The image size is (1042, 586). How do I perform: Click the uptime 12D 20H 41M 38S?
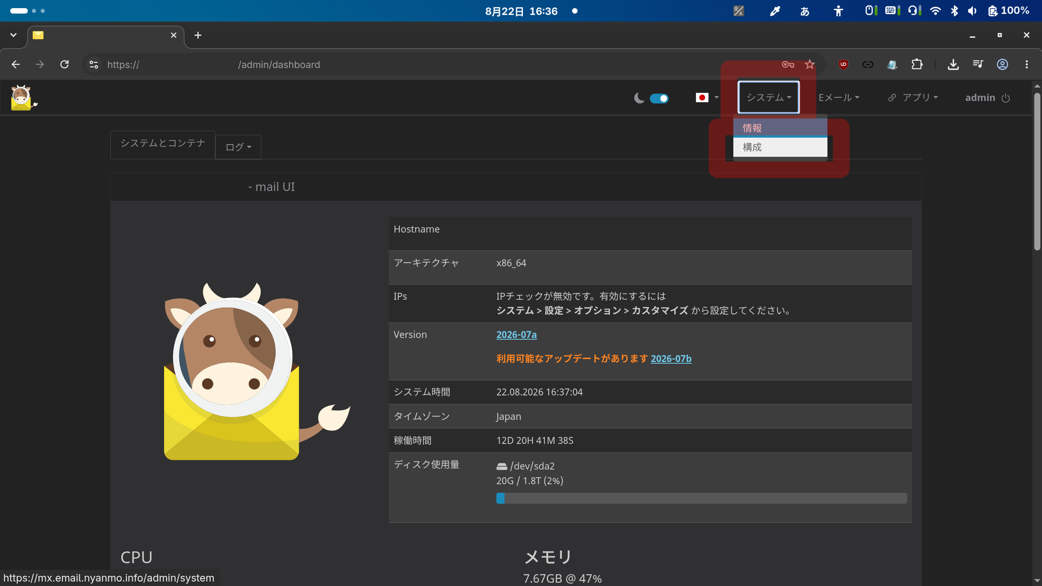(535, 440)
